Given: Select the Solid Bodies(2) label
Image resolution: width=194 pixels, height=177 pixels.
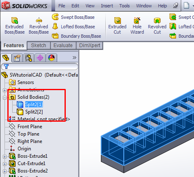Looking at the screenshot, I should [33, 97].
